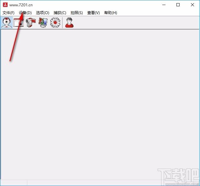Minimize the www.7201.cn window

pos(164,5)
